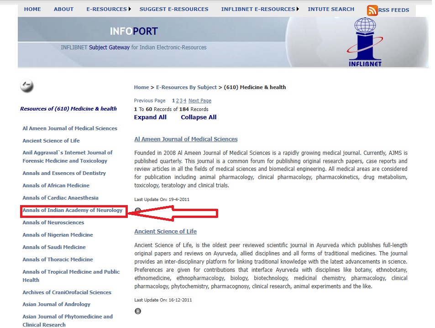435x328 pixels.
Task: Click current page number 1
Action: coord(173,101)
